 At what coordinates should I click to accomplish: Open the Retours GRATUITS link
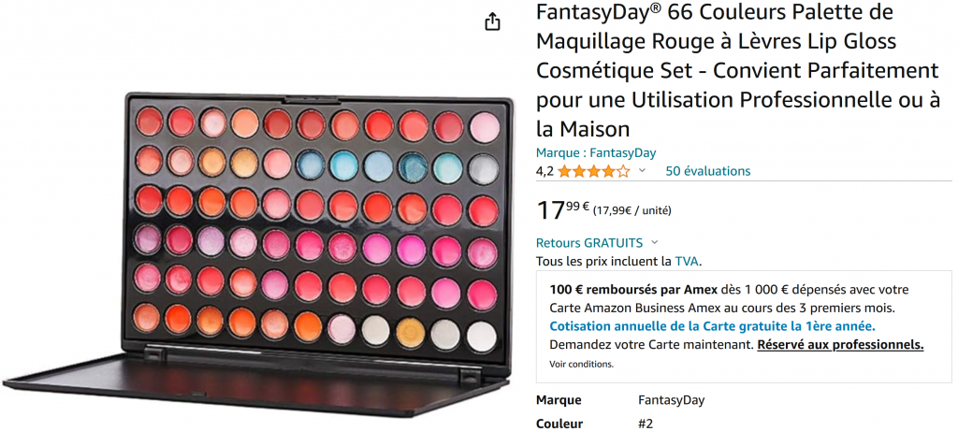(x=589, y=243)
